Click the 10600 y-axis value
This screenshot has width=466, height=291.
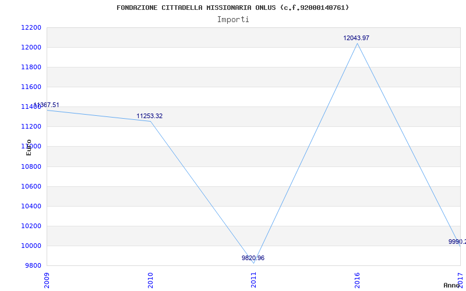[31, 186]
